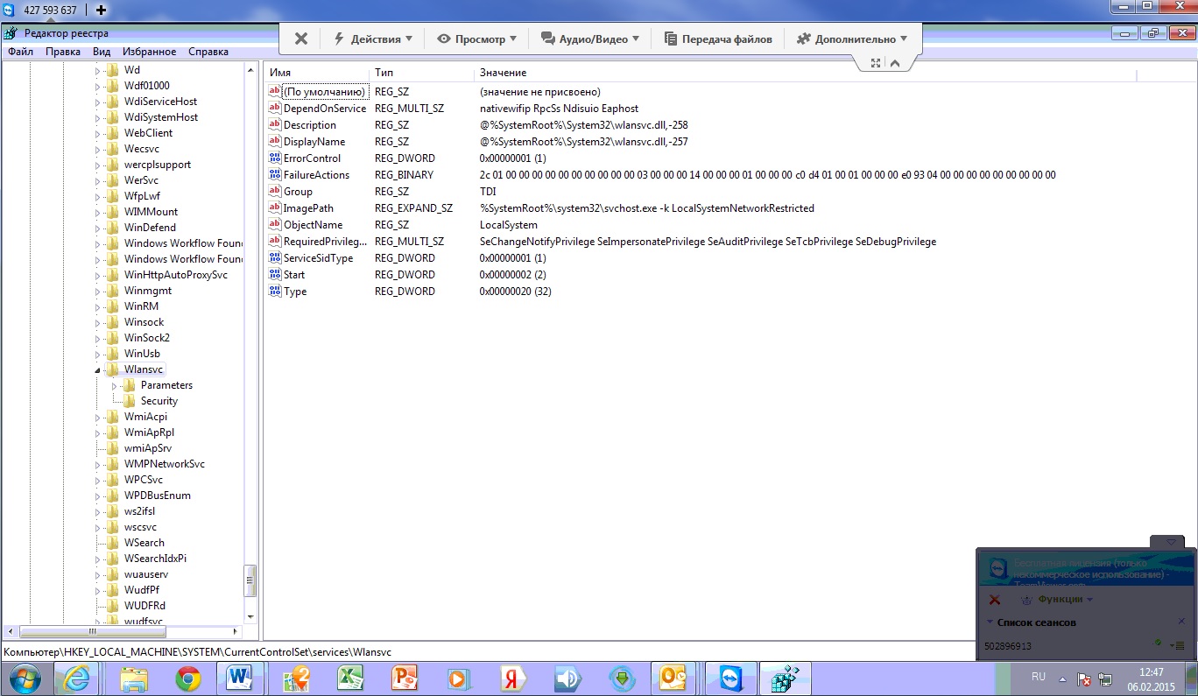Select the WebClient key
Screen dimensions: 1198x696
point(148,133)
